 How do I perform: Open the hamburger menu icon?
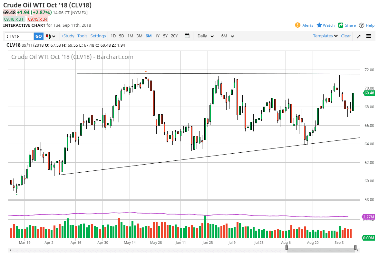368,36
